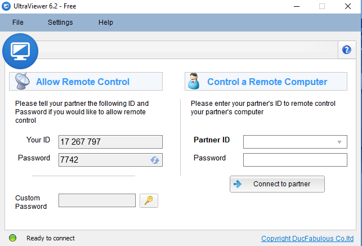Click the satellite dish icon

click(22, 81)
